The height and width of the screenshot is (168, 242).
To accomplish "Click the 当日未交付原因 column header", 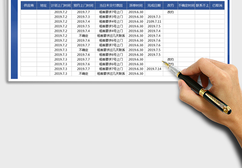I will [111, 5].
